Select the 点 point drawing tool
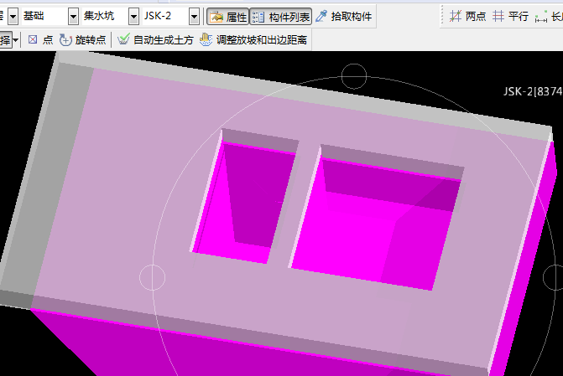Image resolution: width=563 pixels, height=376 pixels. point(40,40)
